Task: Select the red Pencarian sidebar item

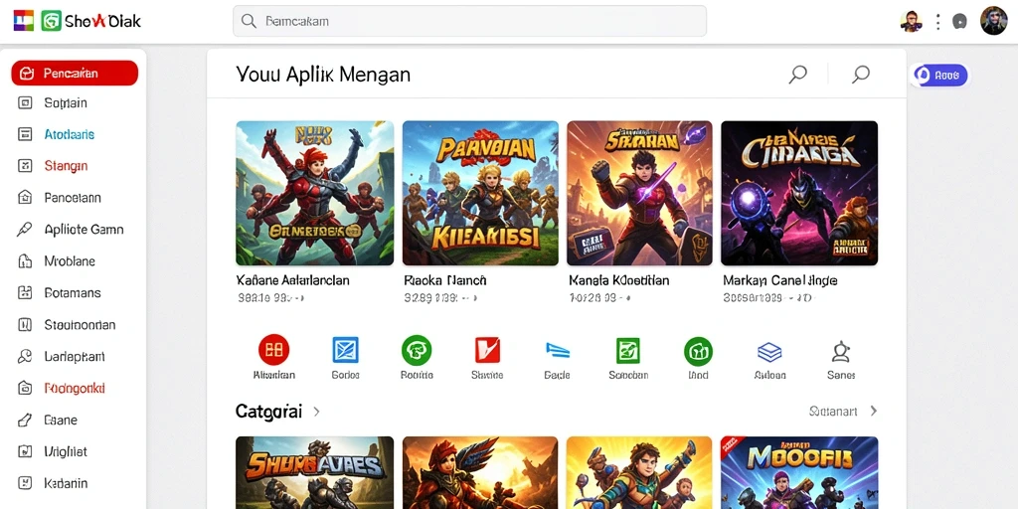Action: tap(75, 74)
